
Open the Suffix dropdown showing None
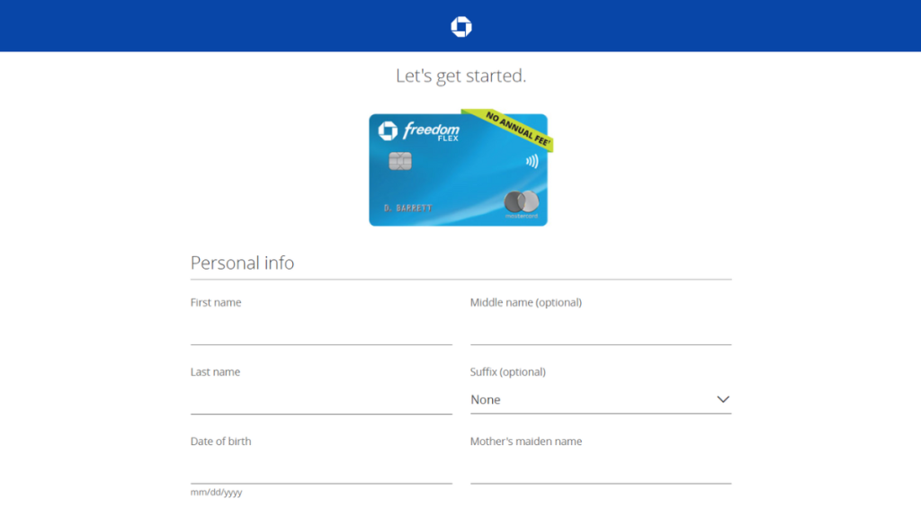pos(601,399)
